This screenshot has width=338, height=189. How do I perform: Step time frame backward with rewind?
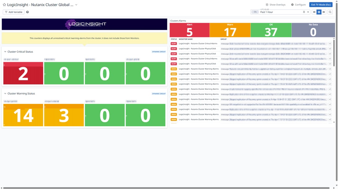point(314,12)
